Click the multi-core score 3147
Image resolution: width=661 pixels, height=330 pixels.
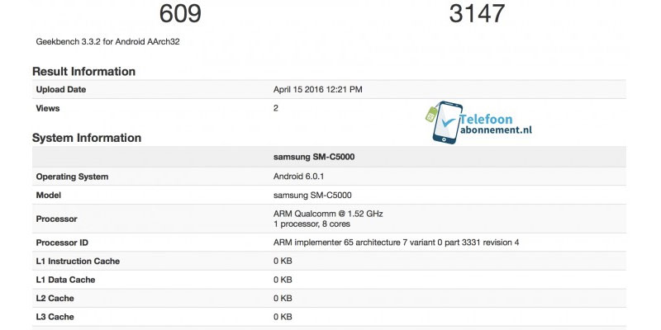pyautogui.click(x=477, y=13)
